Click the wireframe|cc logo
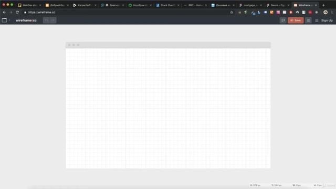The height and width of the screenshot is (189, 336). [x=26, y=20]
